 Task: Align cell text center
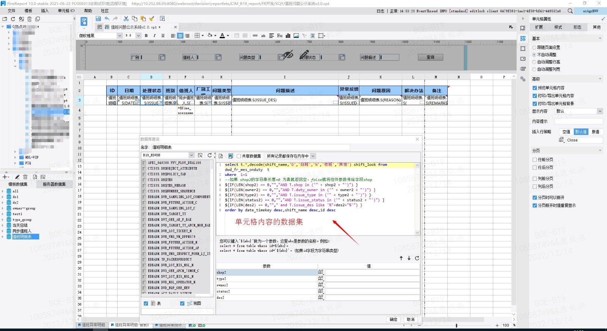point(180,36)
